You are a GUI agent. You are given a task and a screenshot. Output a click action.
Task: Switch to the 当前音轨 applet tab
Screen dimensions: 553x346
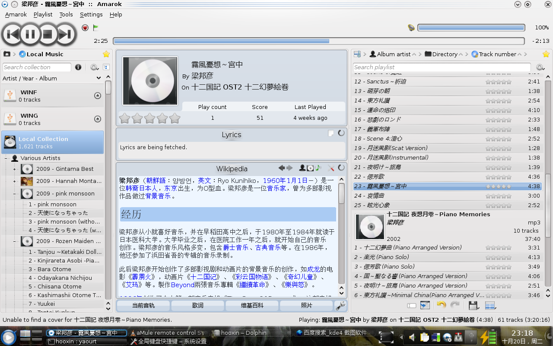pos(143,305)
